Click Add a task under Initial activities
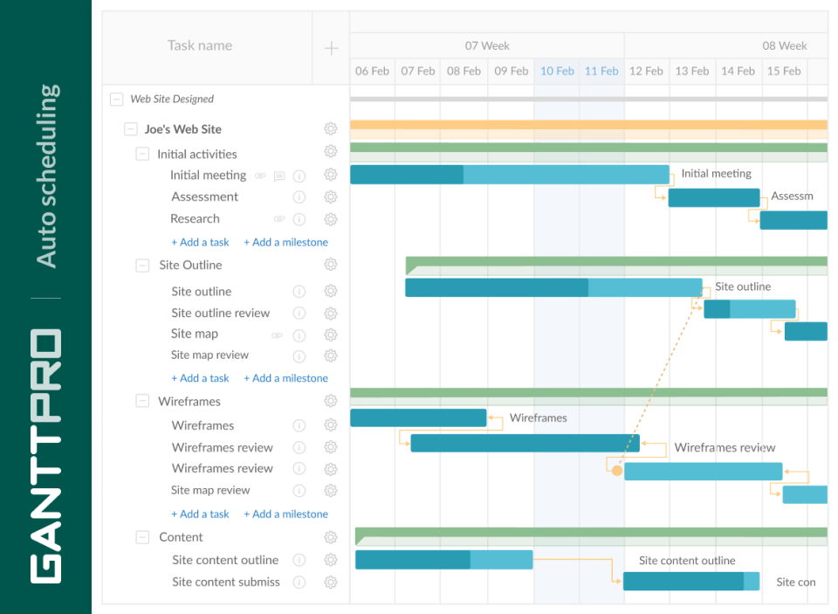The image size is (838, 614). coord(200,242)
